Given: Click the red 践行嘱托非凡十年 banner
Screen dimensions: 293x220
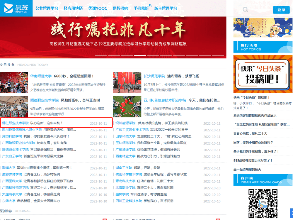Looking at the screenshot, I should click(113, 38).
